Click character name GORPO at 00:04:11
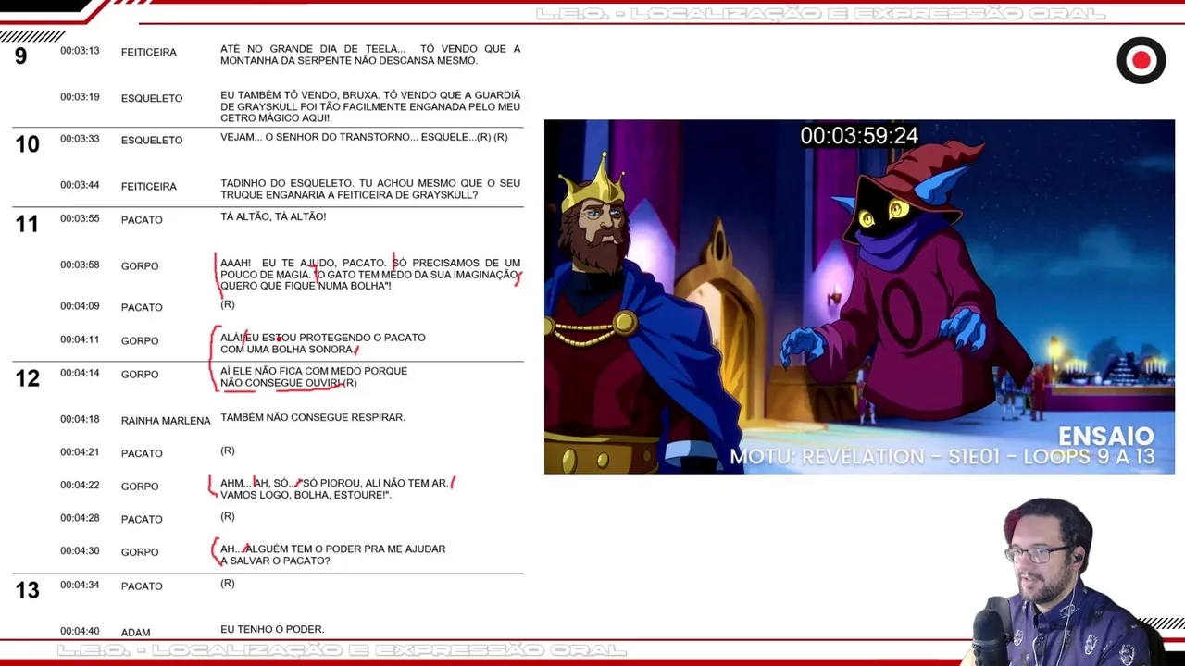Screen dimensions: 1185x666 tap(140, 341)
